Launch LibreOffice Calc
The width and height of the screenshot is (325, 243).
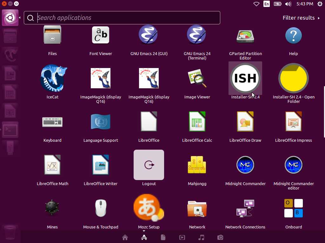pos(197,121)
